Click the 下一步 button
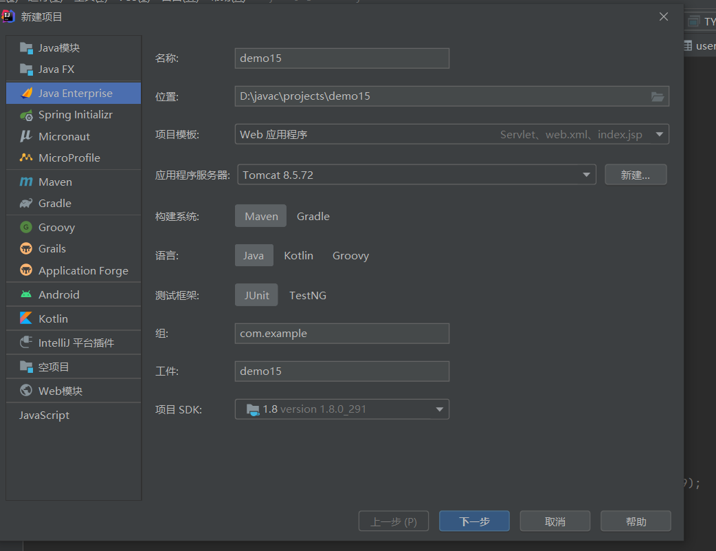Image resolution: width=716 pixels, height=551 pixels. pos(474,521)
